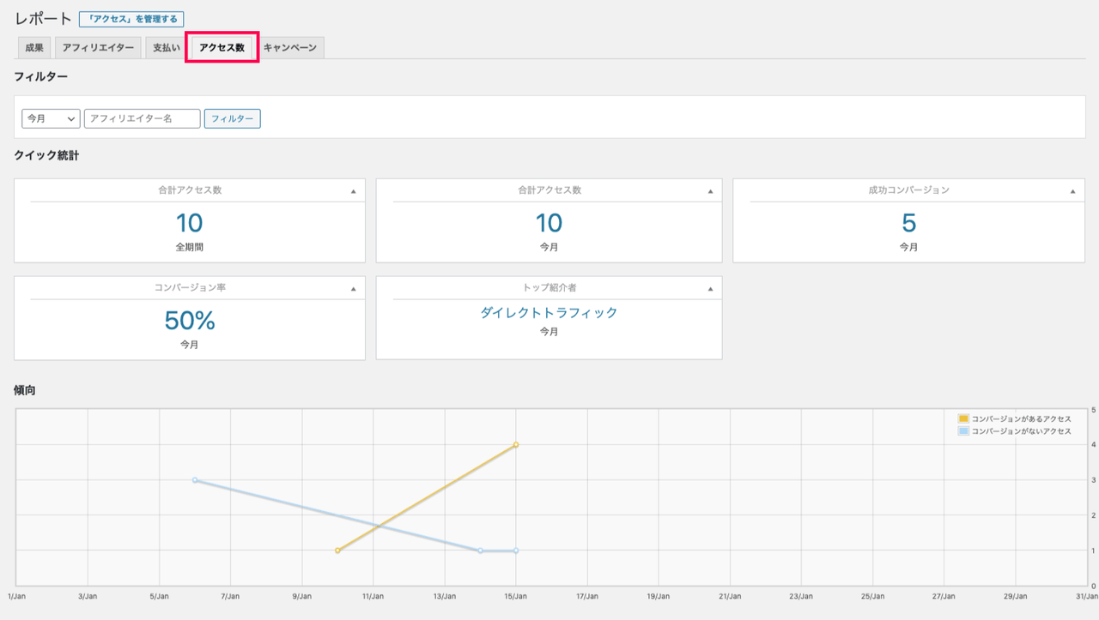Viewport: 1099px width, 620px height.
Task: Collapse the 全期間 合計アクセス数 card
Action: tap(353, 191)
